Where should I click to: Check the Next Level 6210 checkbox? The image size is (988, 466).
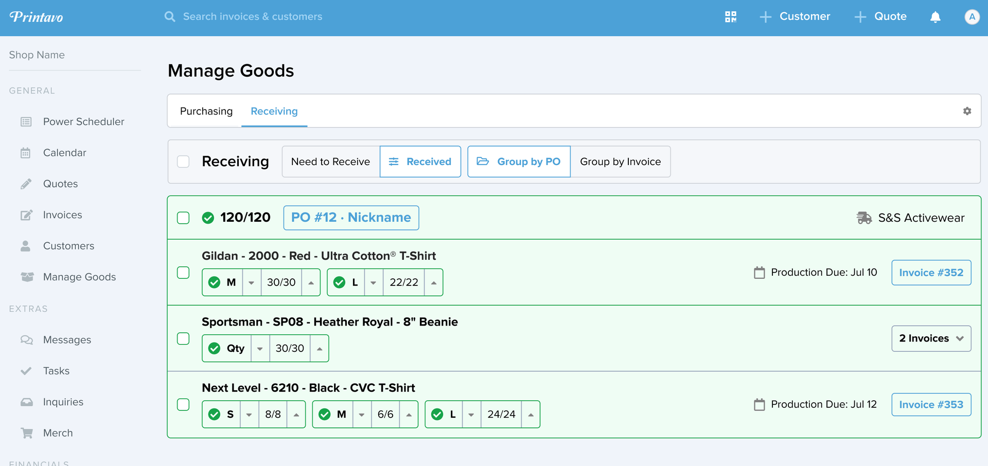tap(183, 404)
